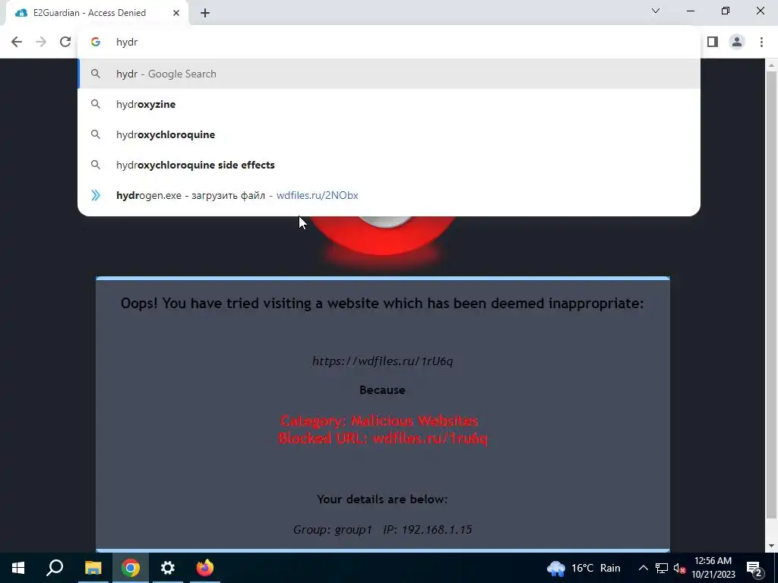The image size is (778, 583).
Task: Click the 'Category: Malicious Websites' text
Action: coord(379,421)
